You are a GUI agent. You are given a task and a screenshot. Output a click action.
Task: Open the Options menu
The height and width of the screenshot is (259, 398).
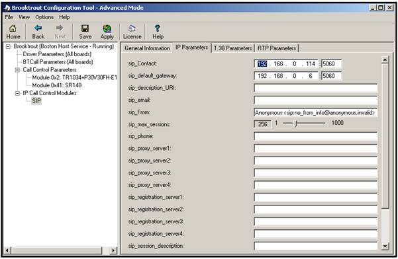coord(44,17)
